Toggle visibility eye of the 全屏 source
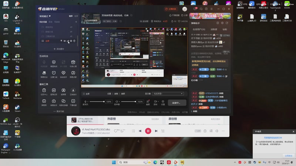 click(x=64, y=41)
